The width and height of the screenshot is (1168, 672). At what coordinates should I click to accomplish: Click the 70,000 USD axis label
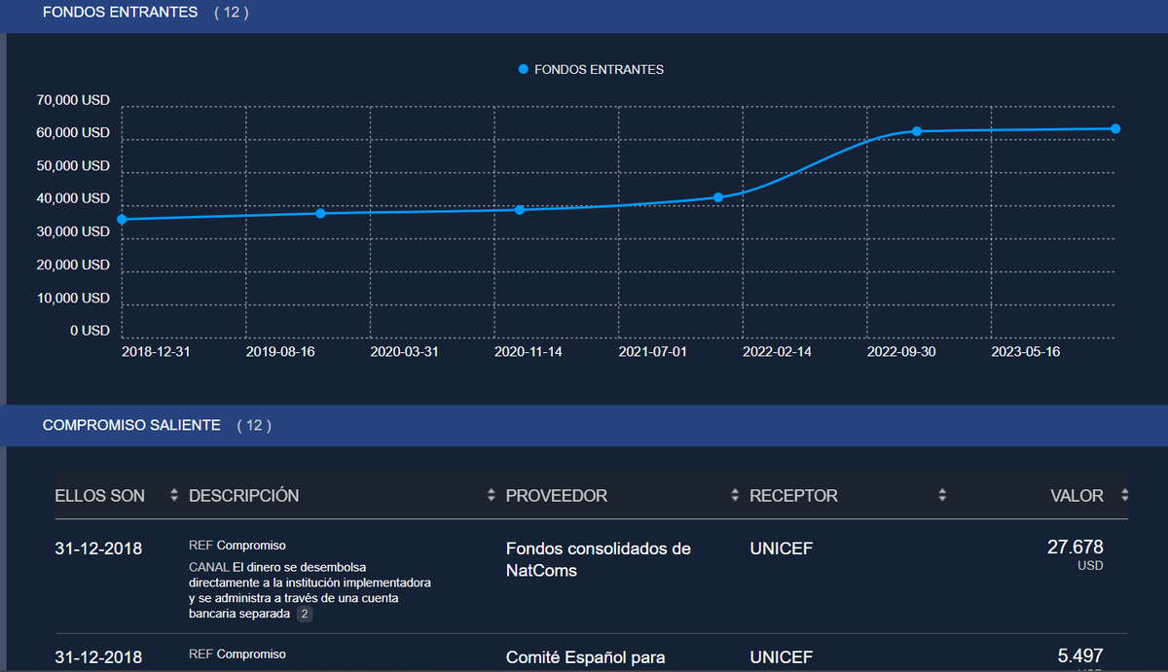pos(74,100)
